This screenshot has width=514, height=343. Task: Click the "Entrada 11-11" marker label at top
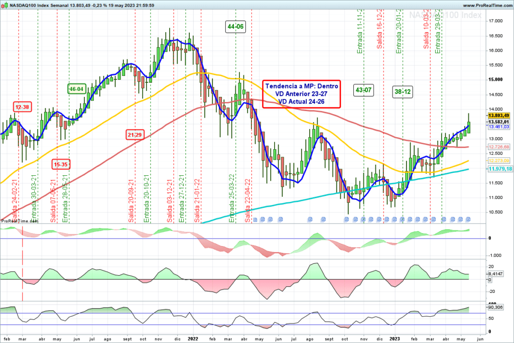click(x=359, y=32)
